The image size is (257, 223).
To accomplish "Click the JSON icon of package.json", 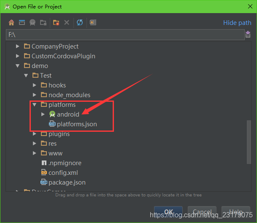I will pyautogui.click(x=44, y=182).
